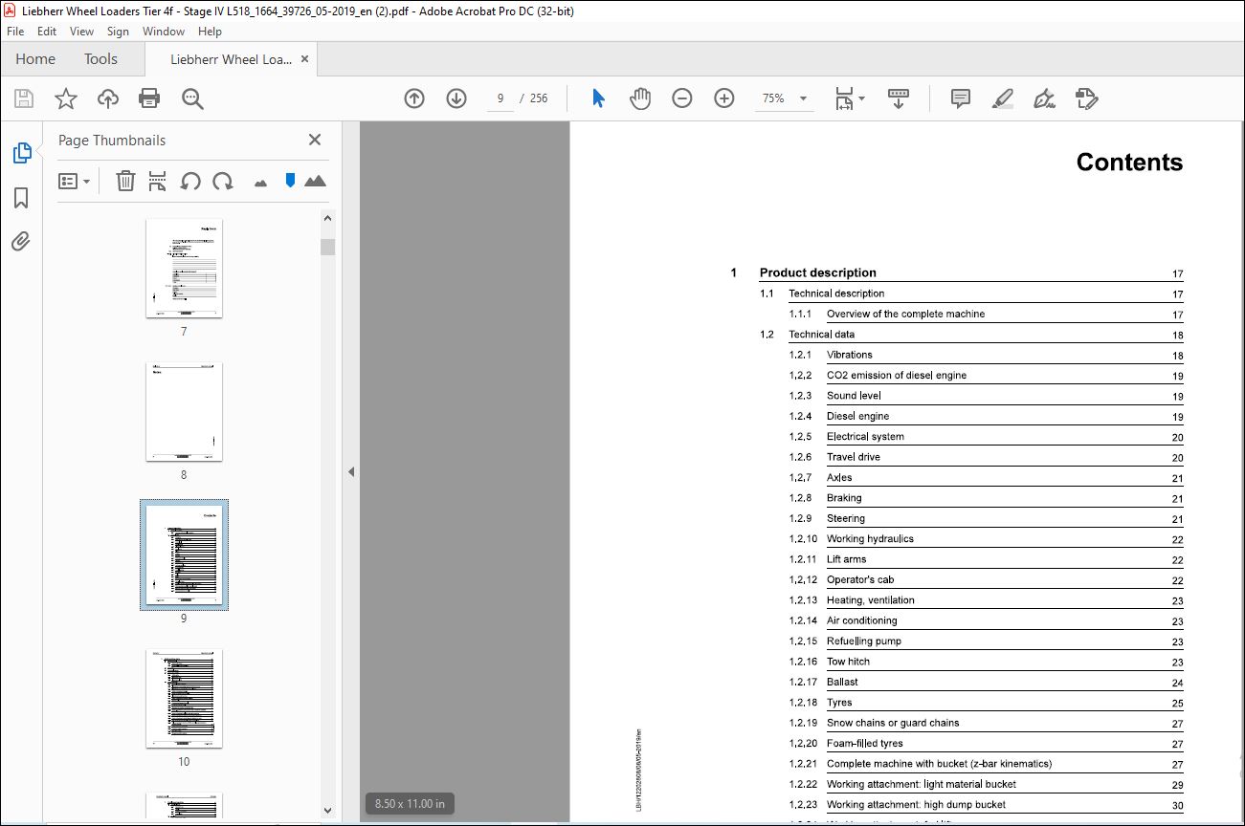1245x826 pixels.
Task: Go to CO2 emission of diesel engine
Action: [897, 375]
